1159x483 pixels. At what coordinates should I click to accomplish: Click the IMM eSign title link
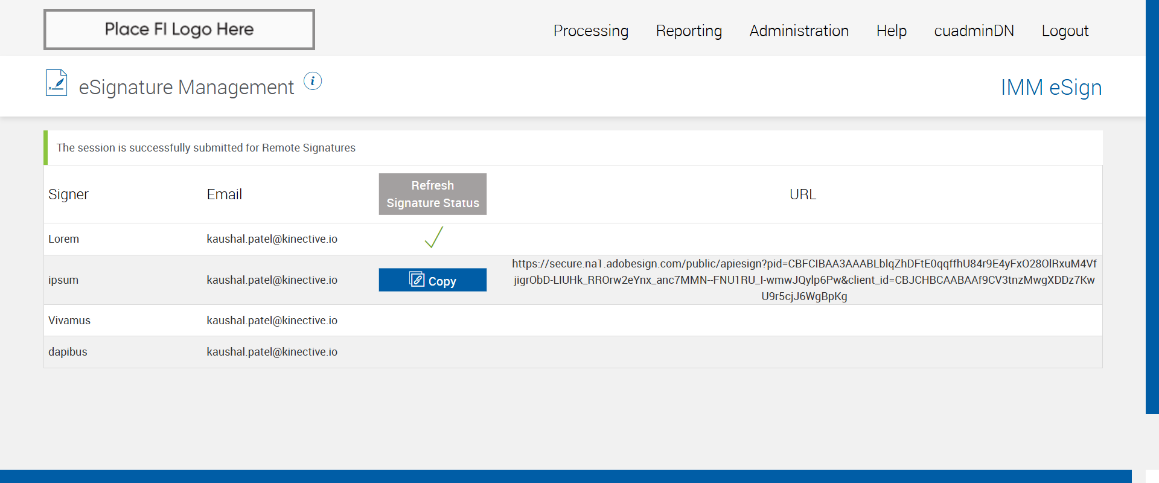pyautogui.click(x=1050, y=88)
